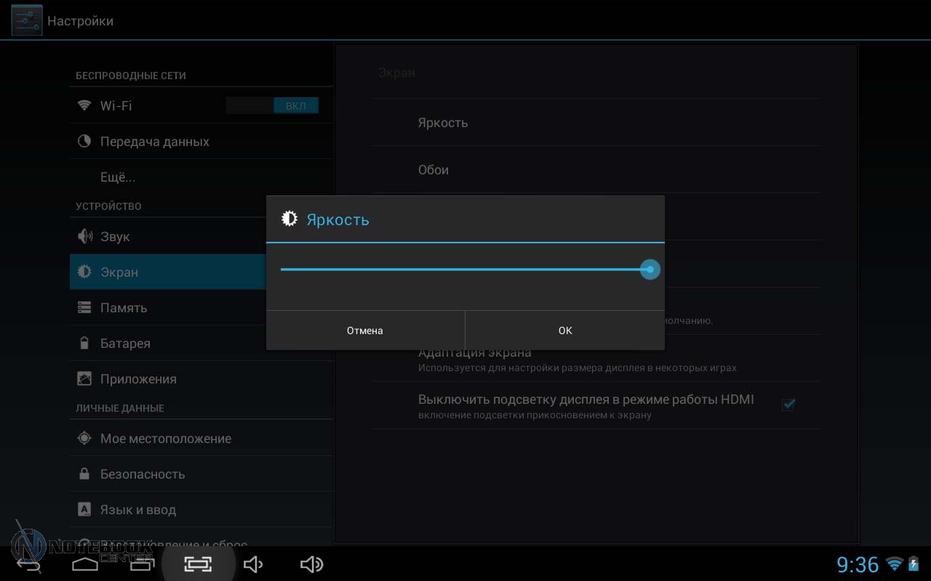Viewport: 931px width, 581px height.
Task: Expand the Ещё… wireless options
Action: coord(118,177)
